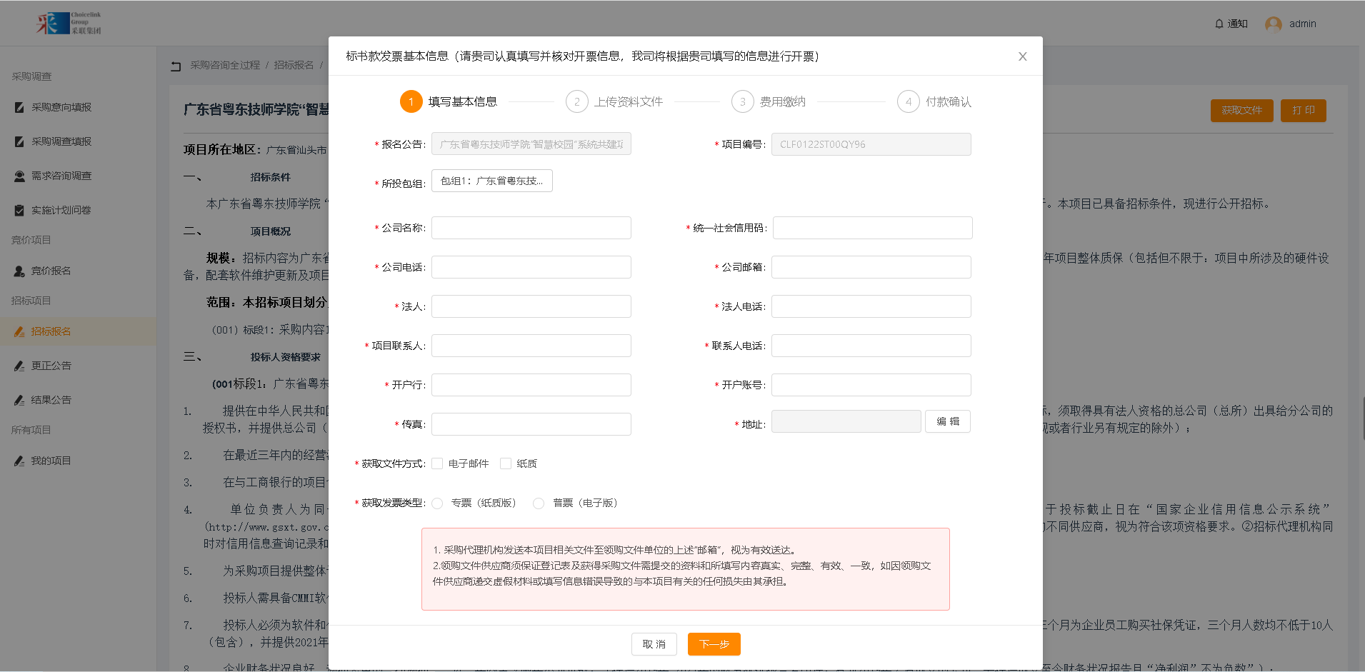
Task: Open the 所投包组 dropdown
Action: 491,181
